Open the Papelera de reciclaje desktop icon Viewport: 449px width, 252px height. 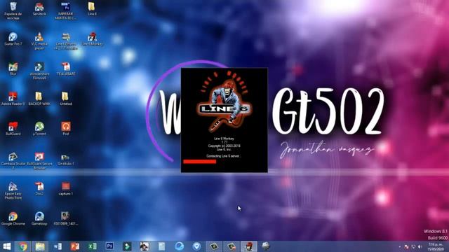[x=13, y=10]
